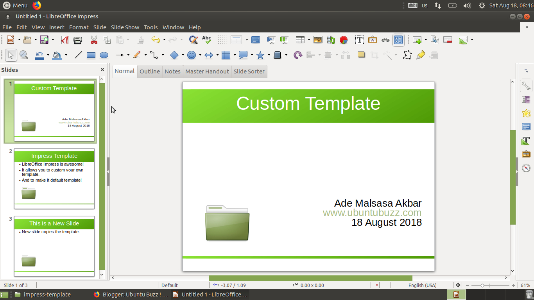This screenshot has width=534, height=300.
Task: Start slideshow from current slide
Action: tap(284, 40)
